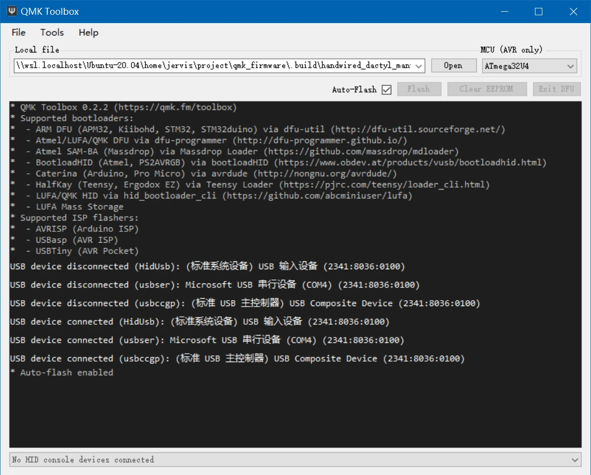
Task: Click the Clear EEPROM button
Action: point(486,89)
